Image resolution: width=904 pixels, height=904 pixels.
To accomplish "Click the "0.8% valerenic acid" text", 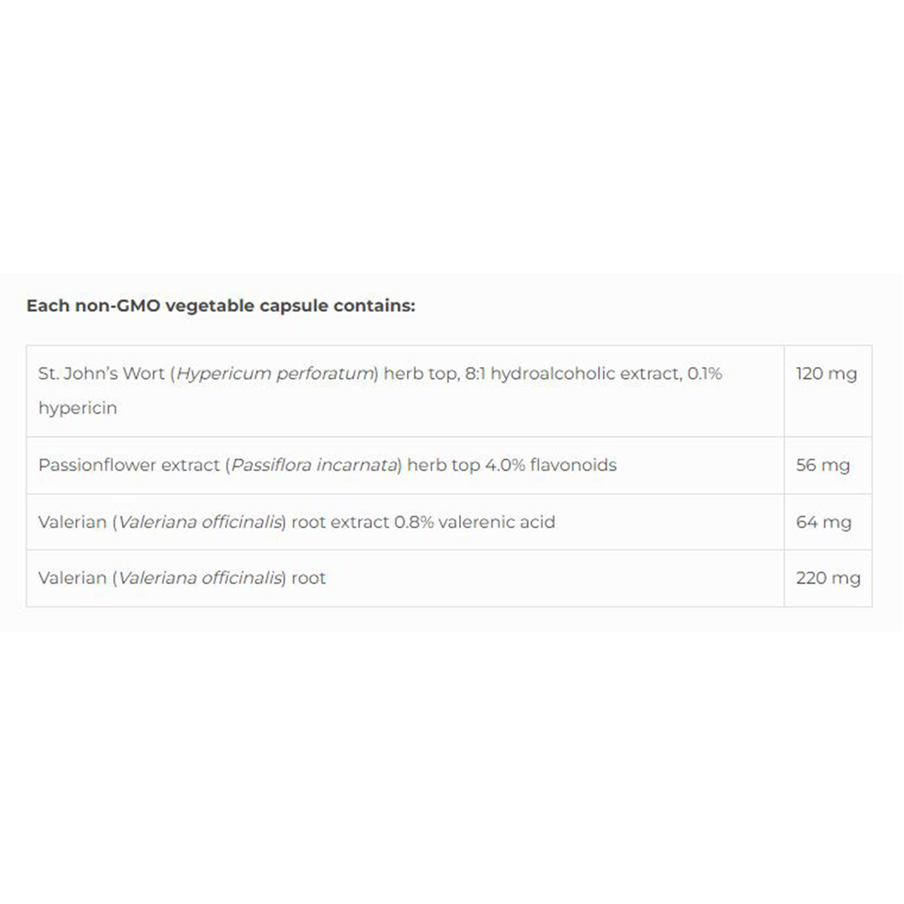I will (475, 522).
